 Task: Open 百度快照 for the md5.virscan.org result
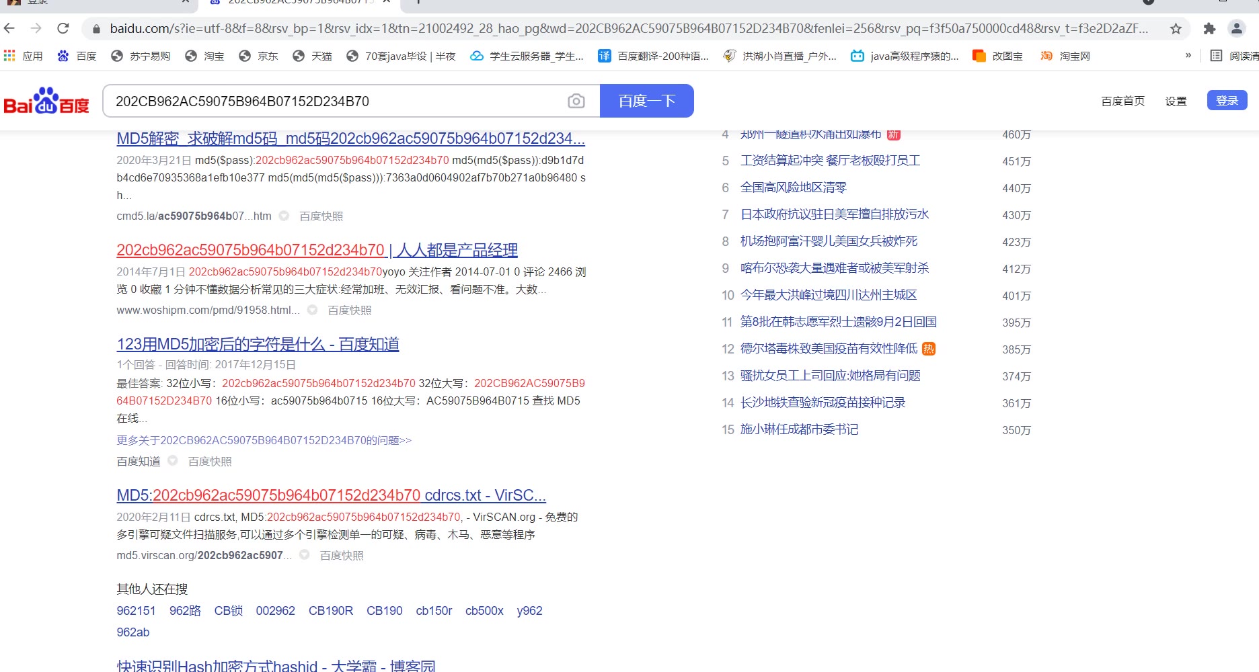point(342,555)
